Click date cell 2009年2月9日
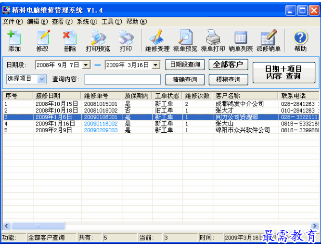Viewport: 321px width, 251px height. [x=53, y=130]
